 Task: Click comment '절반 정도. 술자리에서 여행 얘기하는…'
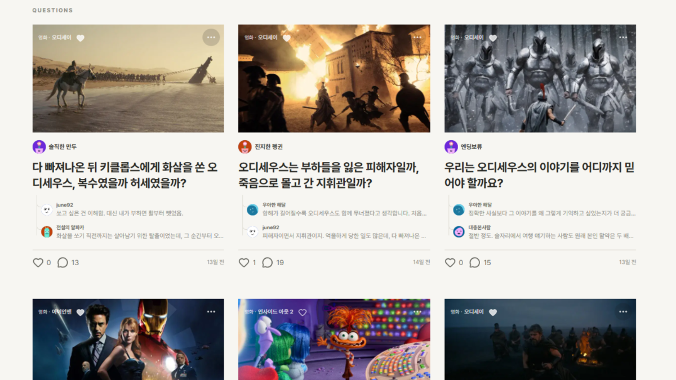click(x=552, y=235)
